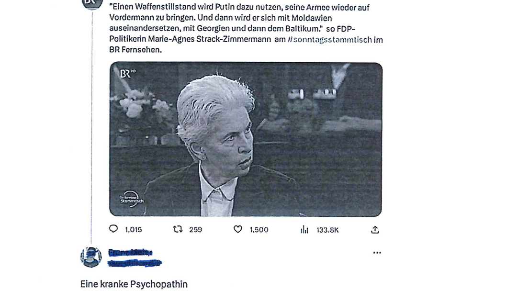Click the retweet arrows icon
The image size is (517, 291).
pyautogui.click(x=178, y=229)
